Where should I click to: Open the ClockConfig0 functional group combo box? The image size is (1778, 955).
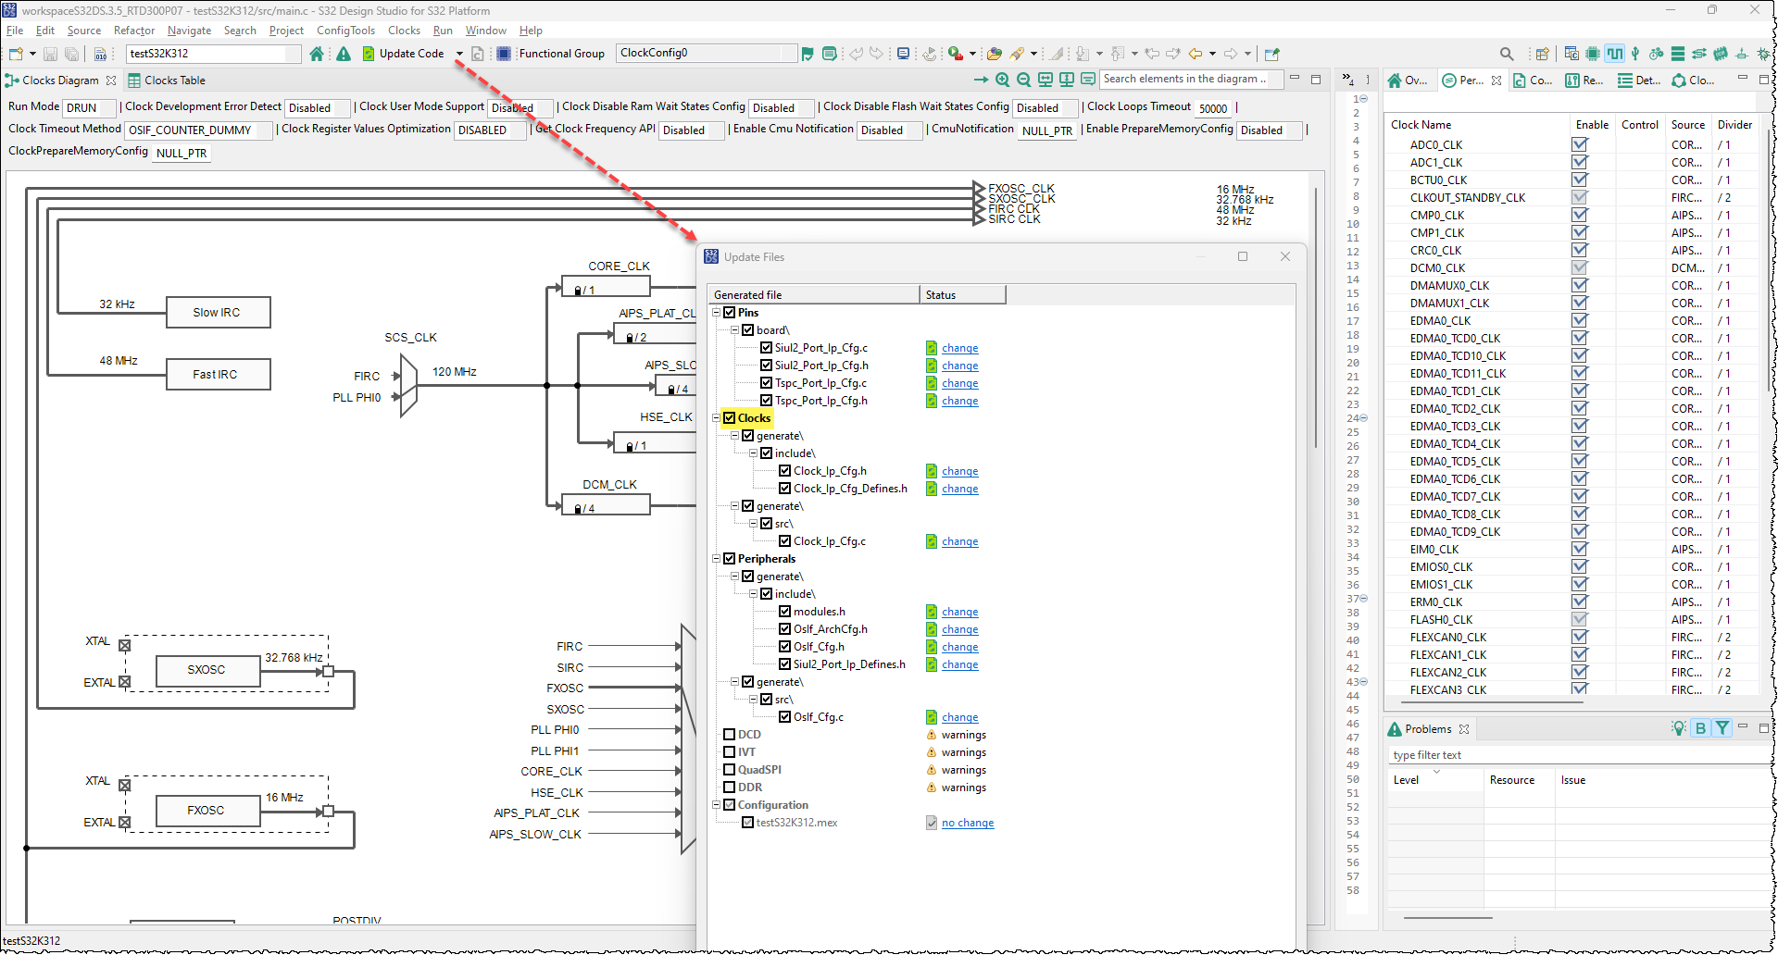pyautogui.click(x=707, y=53)
